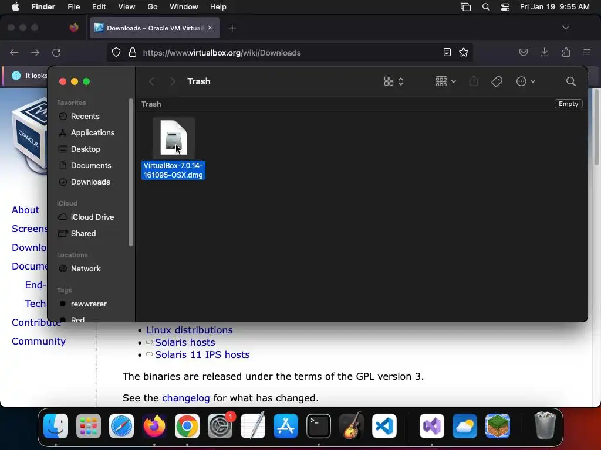The height and width of the screenshot is (450, 601).
Task: Open a new Firefox tab
Action: (232, 28)
